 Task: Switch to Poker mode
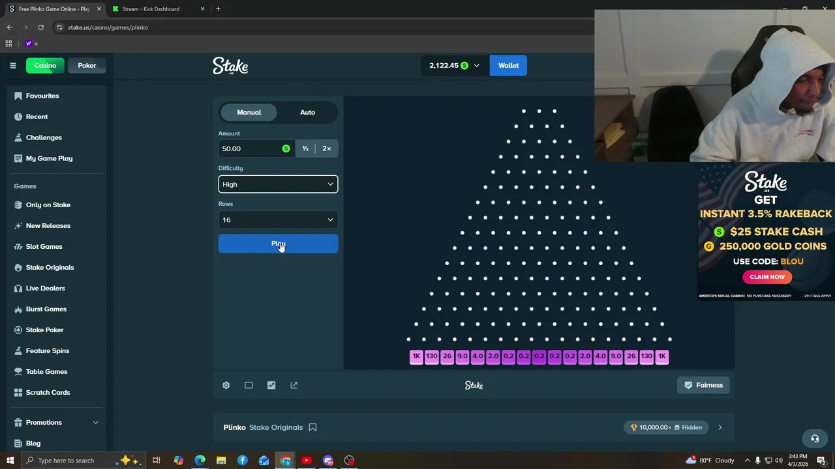point(87,65)
